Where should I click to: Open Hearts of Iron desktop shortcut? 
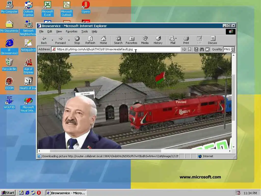point(28,84)
